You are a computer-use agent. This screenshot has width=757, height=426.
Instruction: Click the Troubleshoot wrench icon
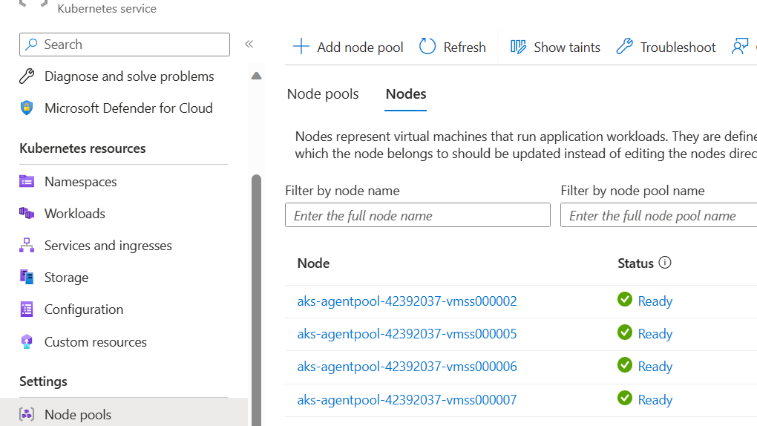pos(624,47)
